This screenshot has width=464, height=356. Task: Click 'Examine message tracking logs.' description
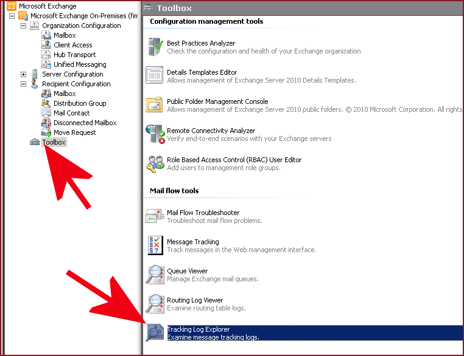click(x=213, y=337)
